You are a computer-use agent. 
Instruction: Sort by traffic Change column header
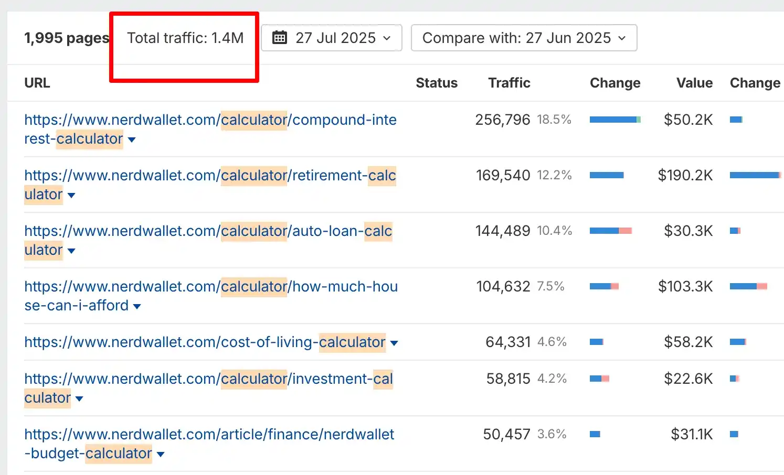615,83
